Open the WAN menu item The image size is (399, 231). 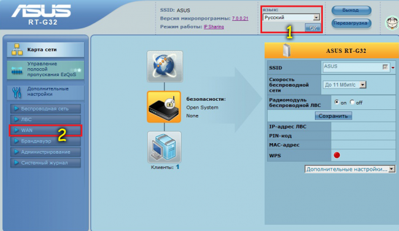pyautogui.click(x=45, y=130)
